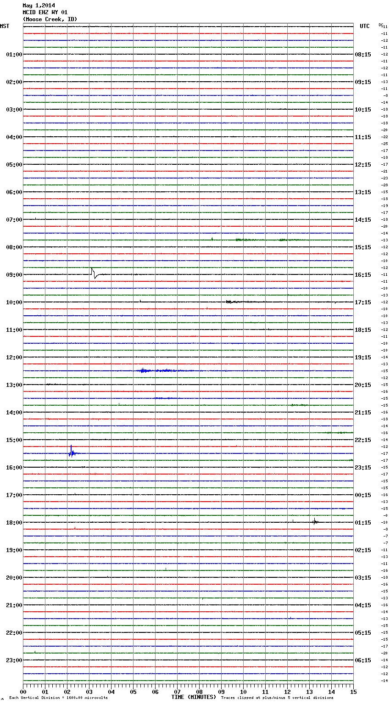Click the blue seismic event below 15:00
The height and width of the screenshot is (704, 390).
point(72,453)
